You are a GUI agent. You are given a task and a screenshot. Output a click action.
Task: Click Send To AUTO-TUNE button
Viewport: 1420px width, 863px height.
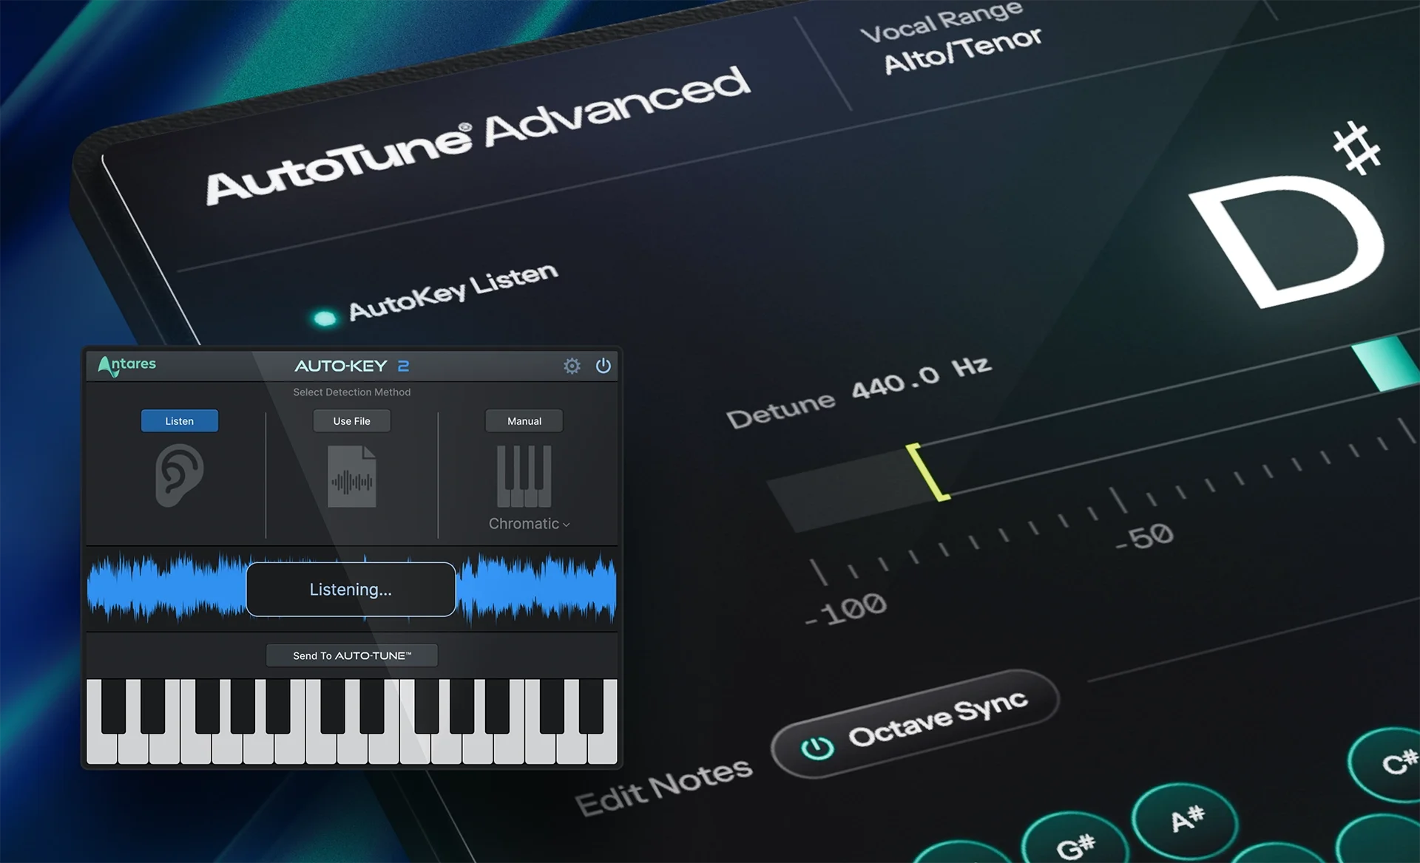[352, 655]
